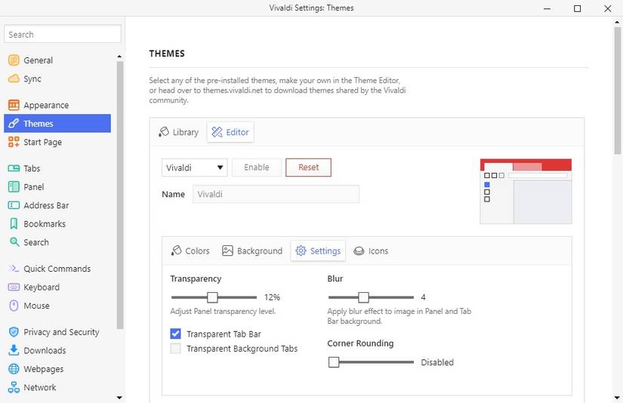Switch to the Library tab
The height and width of the screenshot is (403, 623).
pyautogui.click(x=179, y=132)
